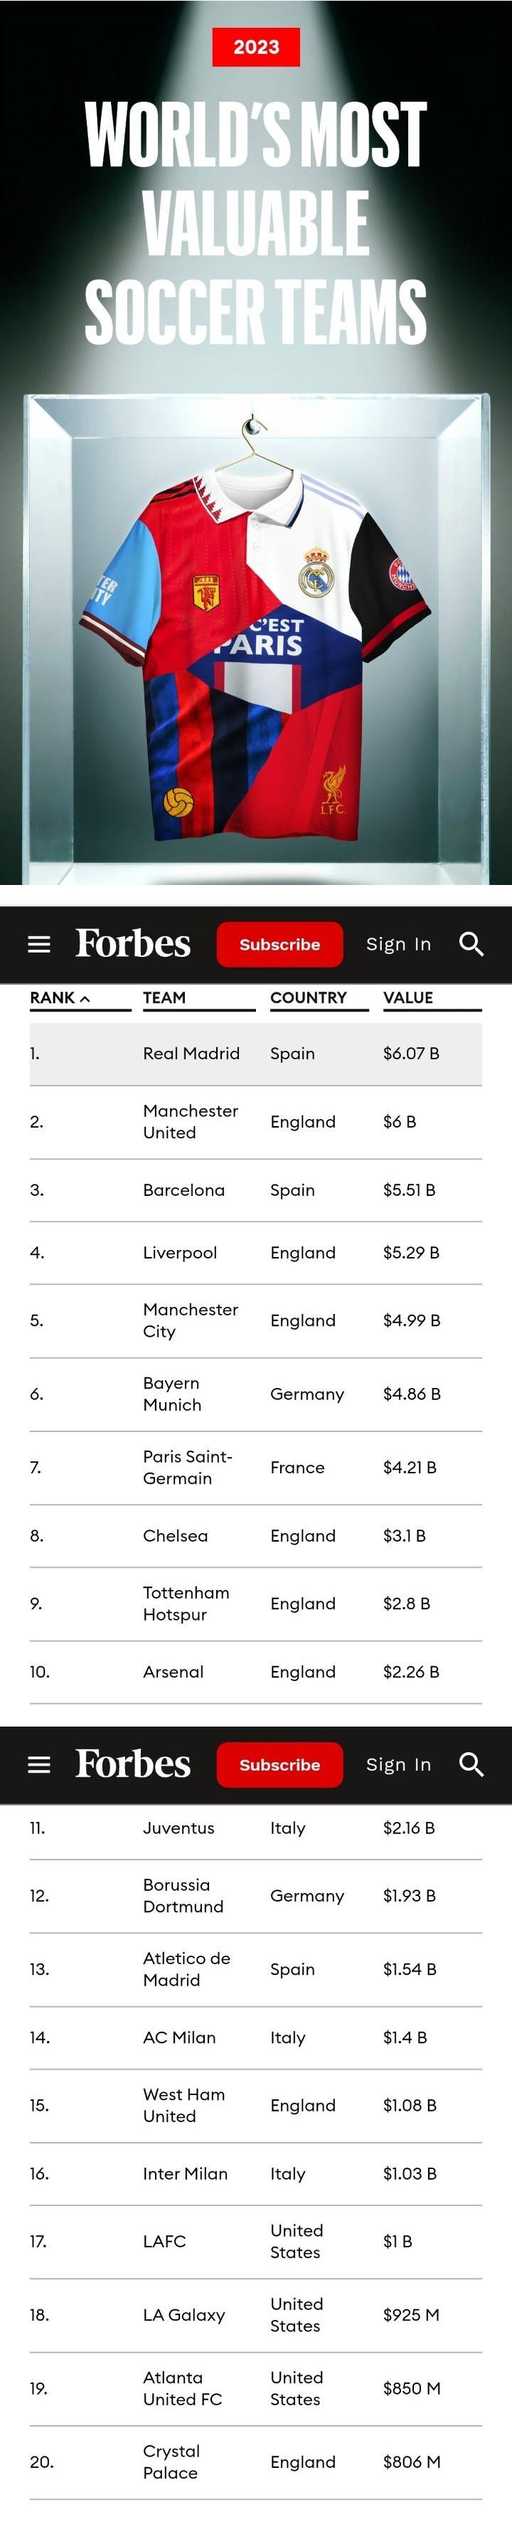This screenshot has height=2539, width=512.
Task: Open the hamburger menu in upper Forbes header
Action: pyautogui.click(x=39, y=944)
